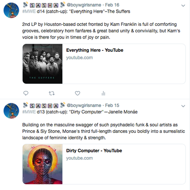Open profile avatar on Feb 15 tweet
The image size is (190, 190).
11,110
